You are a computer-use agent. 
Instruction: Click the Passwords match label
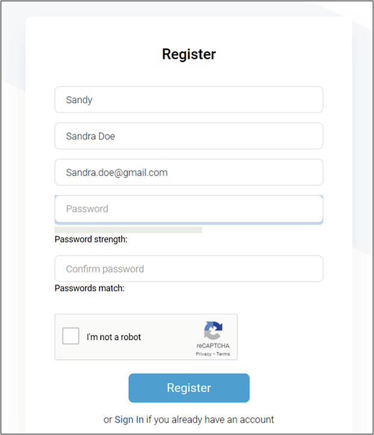90,288
